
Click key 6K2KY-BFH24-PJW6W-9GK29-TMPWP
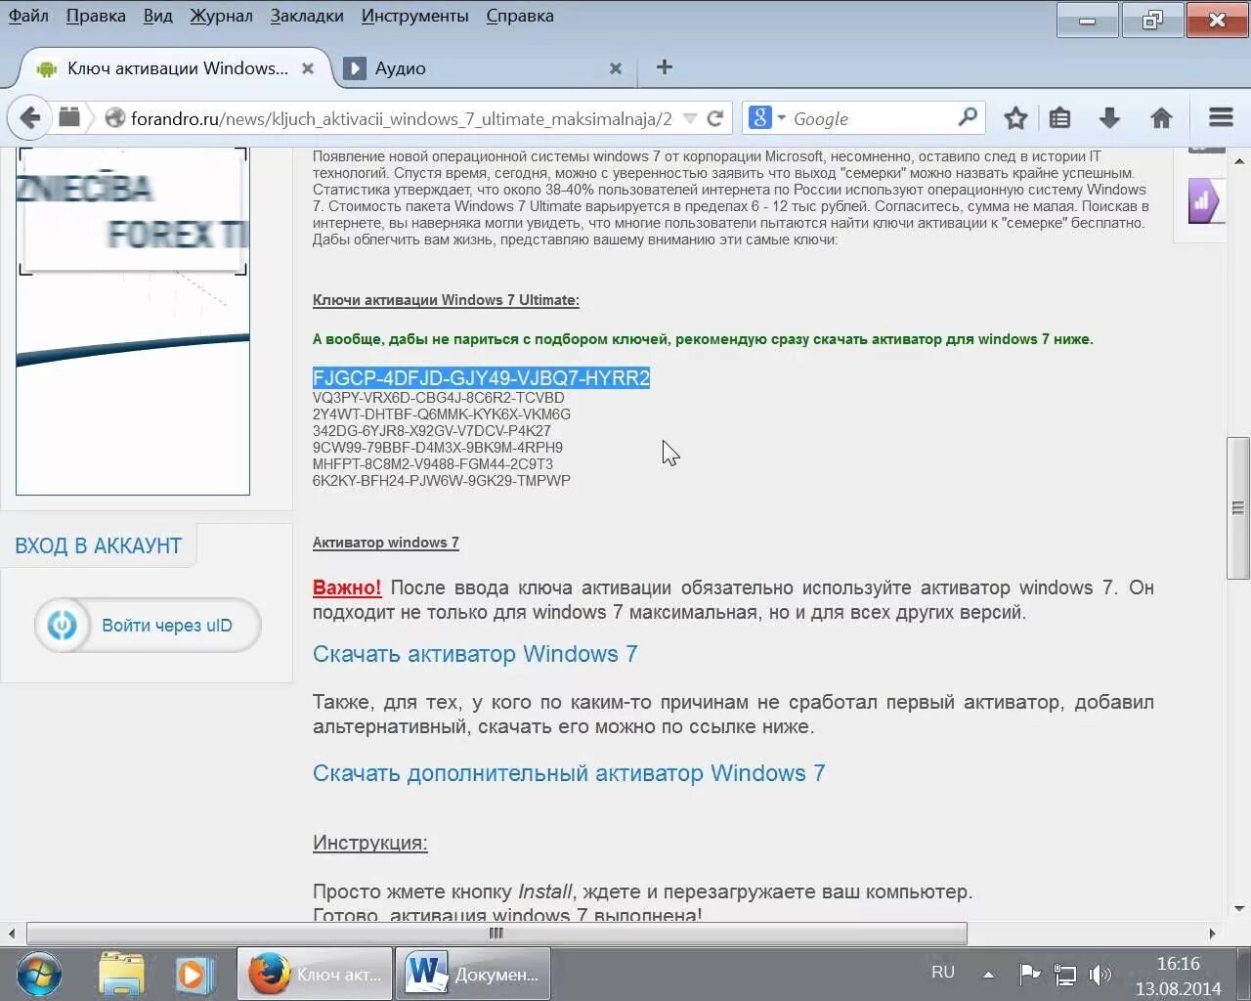442,481
